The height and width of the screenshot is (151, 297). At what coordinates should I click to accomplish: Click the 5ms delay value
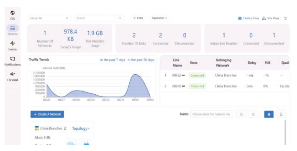coord(249,86)
